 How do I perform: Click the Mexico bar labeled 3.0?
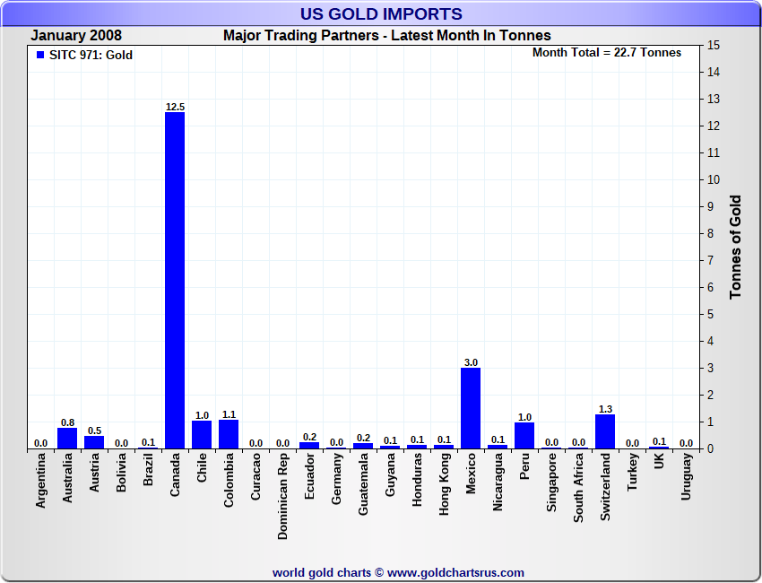pyautogui.click(x=471, y=408)
